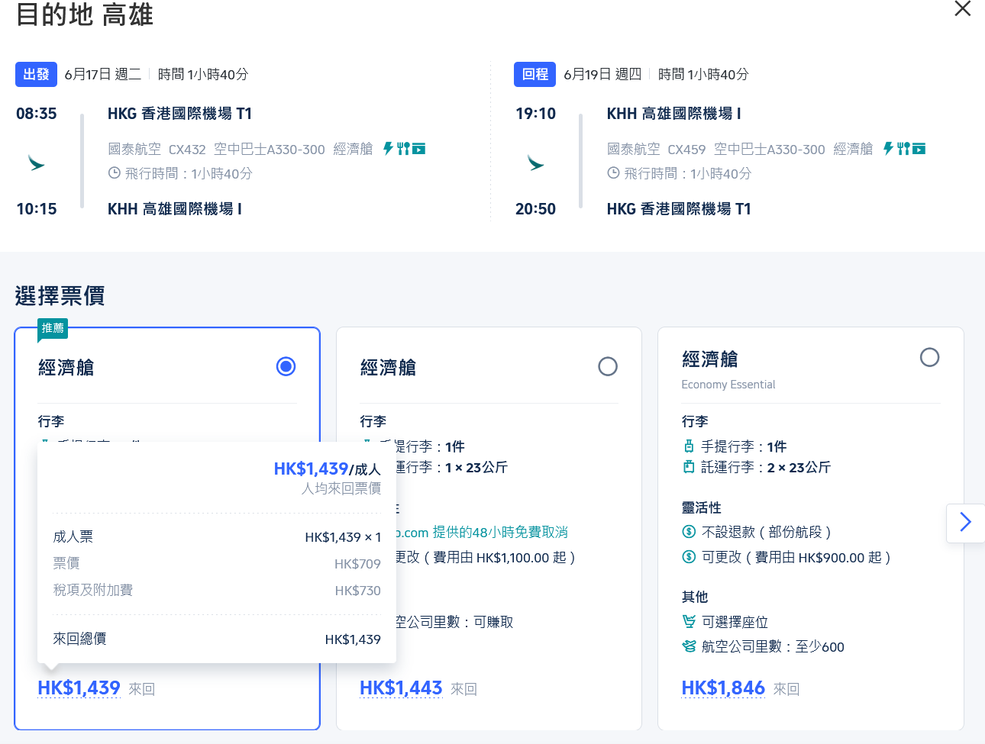The width and height of the screenshot is (985, 744).
Task: Click the Economy Essential subtitle text
Action: coord(728,385)
